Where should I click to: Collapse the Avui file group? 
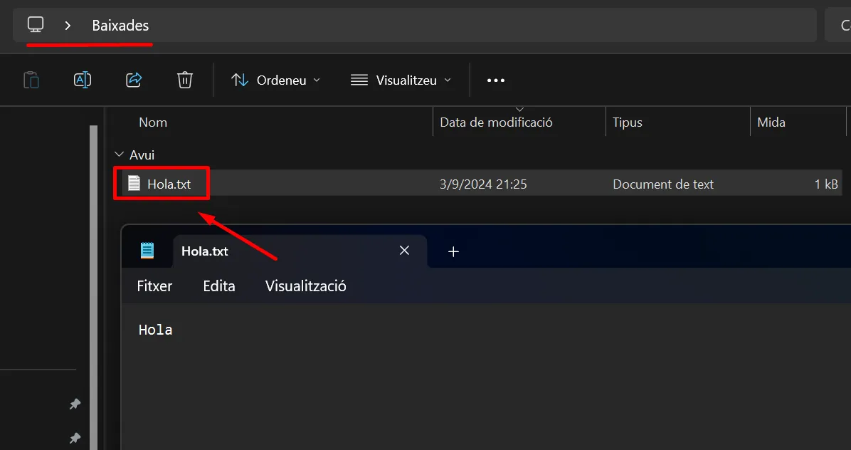click(120, 155)
